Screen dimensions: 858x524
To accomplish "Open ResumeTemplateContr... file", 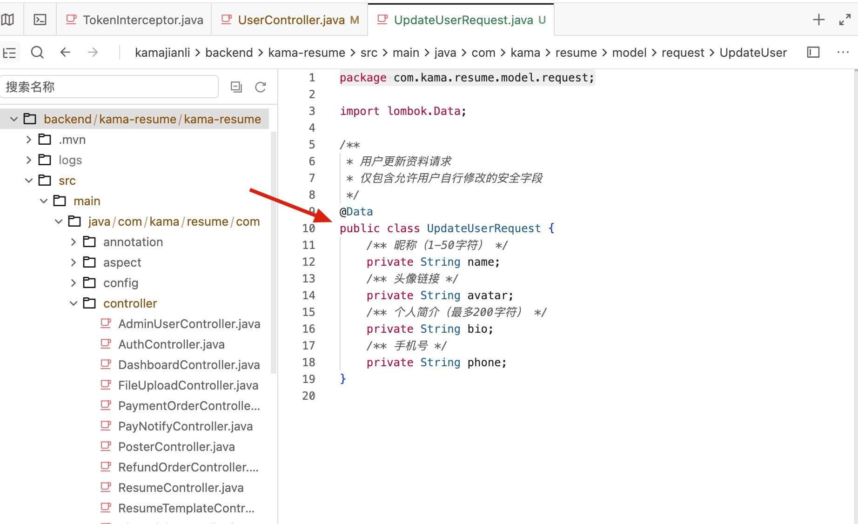I will click(x=186, y=508).
